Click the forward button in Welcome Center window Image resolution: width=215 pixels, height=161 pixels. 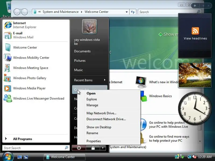click(25, 12)
